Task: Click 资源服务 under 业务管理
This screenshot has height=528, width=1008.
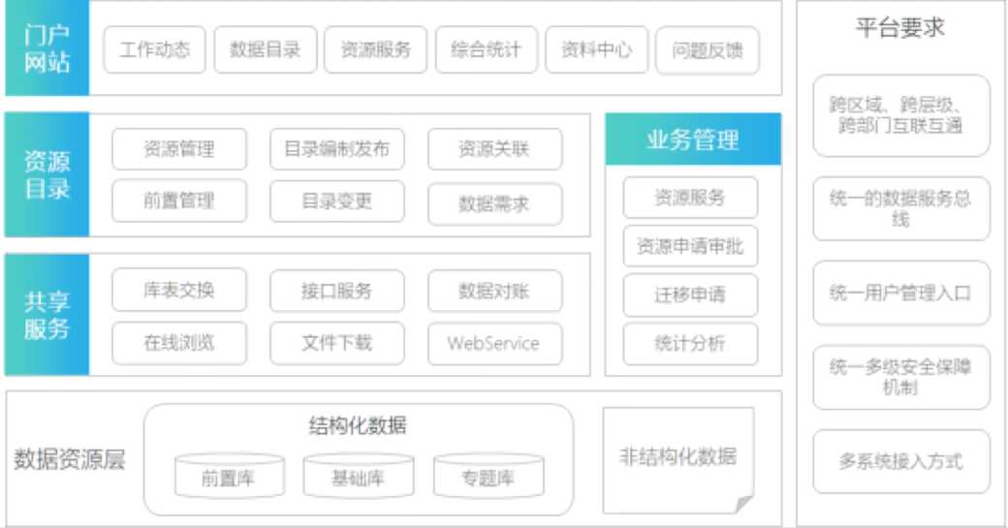Action: pos(690,198)
